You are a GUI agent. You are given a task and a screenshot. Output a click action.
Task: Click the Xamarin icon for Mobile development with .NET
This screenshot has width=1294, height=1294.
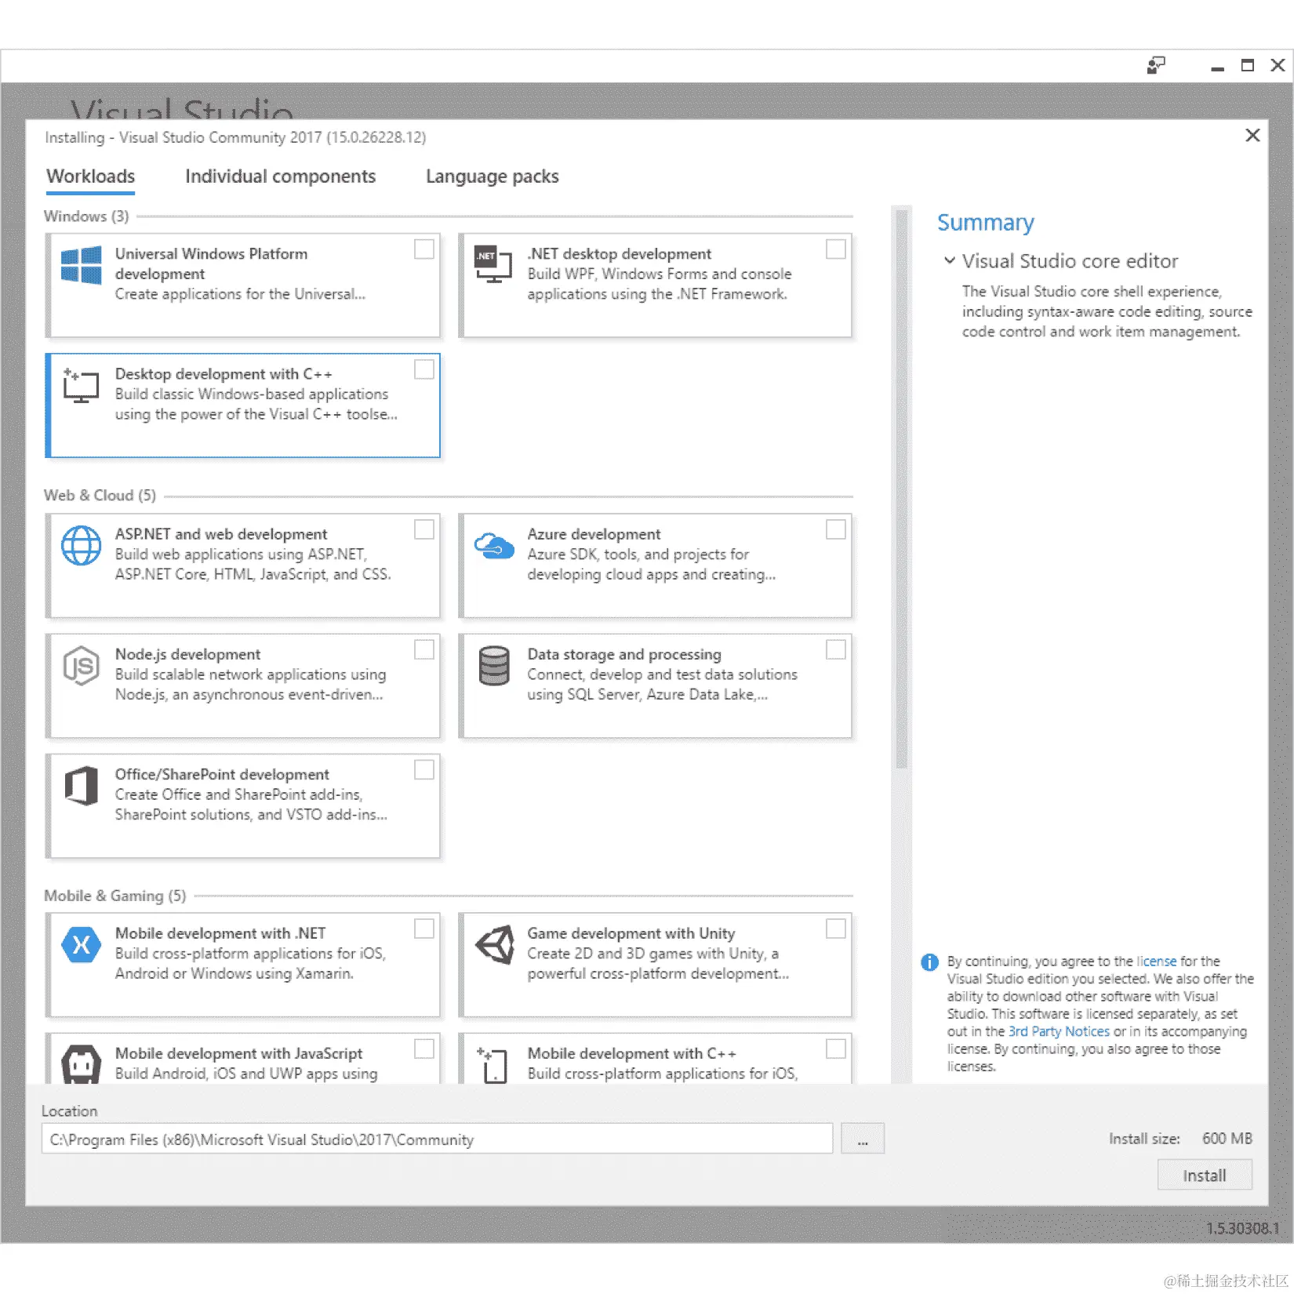point(82,945)
